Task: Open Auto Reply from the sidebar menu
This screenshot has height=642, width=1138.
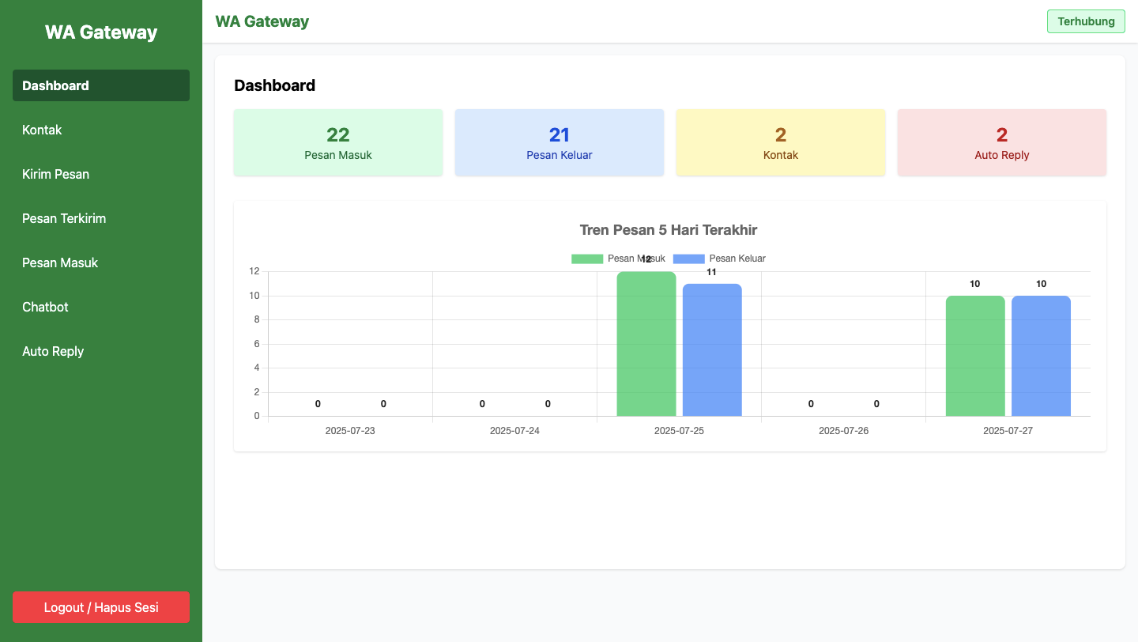Action: (x=101, y=351)
